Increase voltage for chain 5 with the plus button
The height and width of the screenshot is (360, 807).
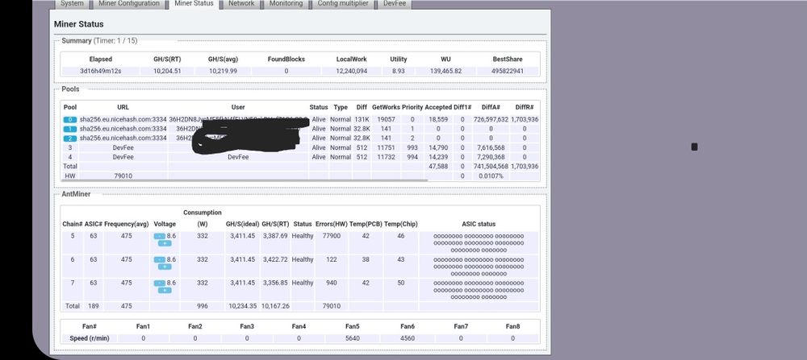[x=164, y=243]
